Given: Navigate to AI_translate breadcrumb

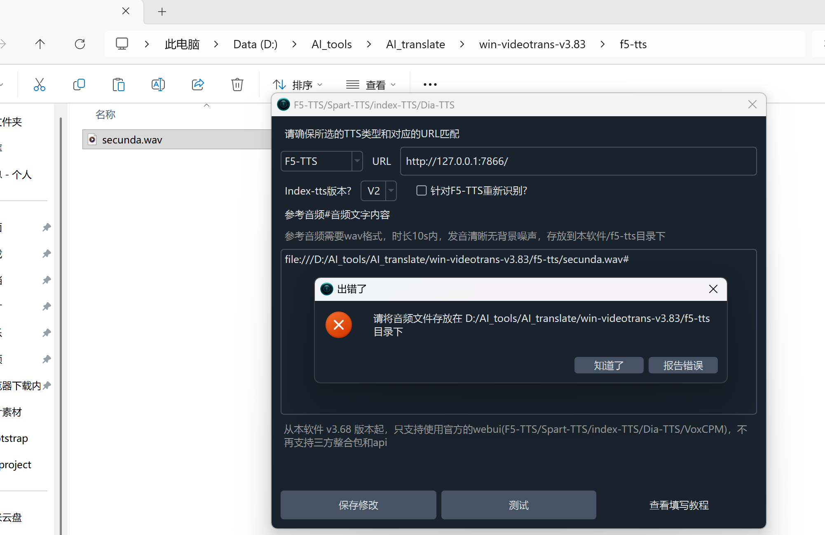Looking at the screenshot, I should (x=415, y=44).
